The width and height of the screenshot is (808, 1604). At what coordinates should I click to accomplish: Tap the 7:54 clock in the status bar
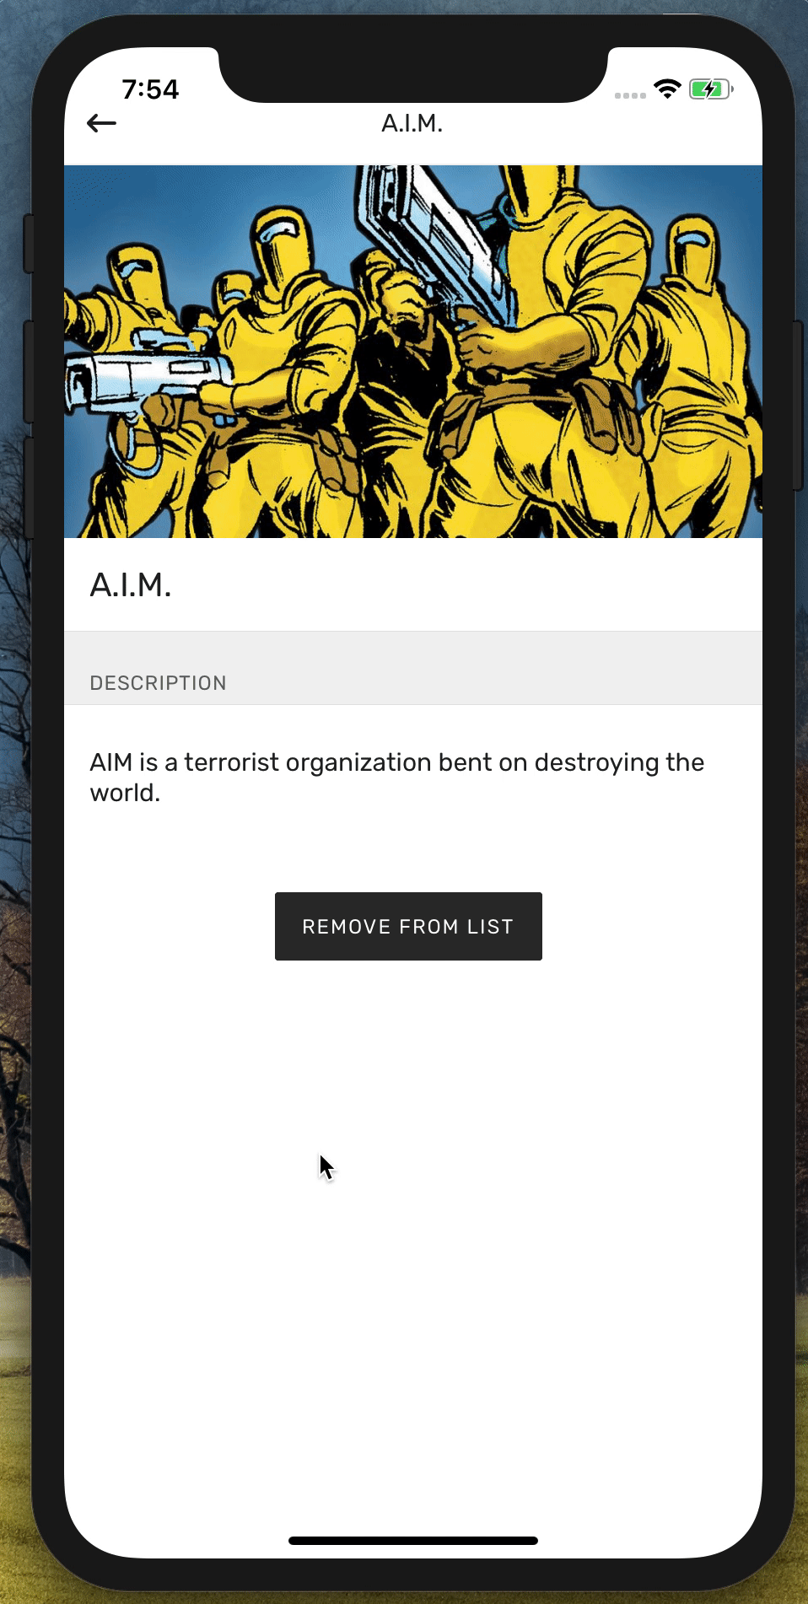pos(150,89)
